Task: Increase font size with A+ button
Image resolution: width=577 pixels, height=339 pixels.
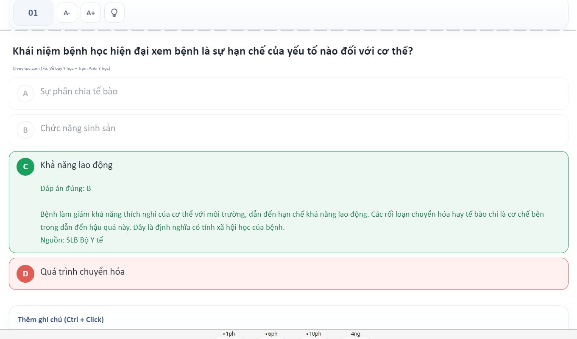Action: point(91,13)
